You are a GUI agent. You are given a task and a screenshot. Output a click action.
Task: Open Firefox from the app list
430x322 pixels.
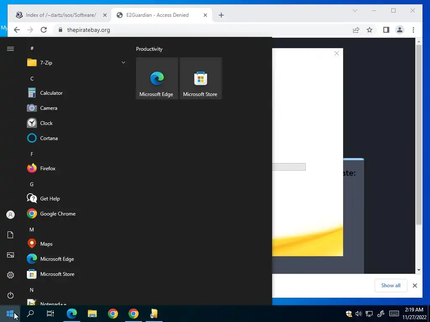(x=76, y=169)
